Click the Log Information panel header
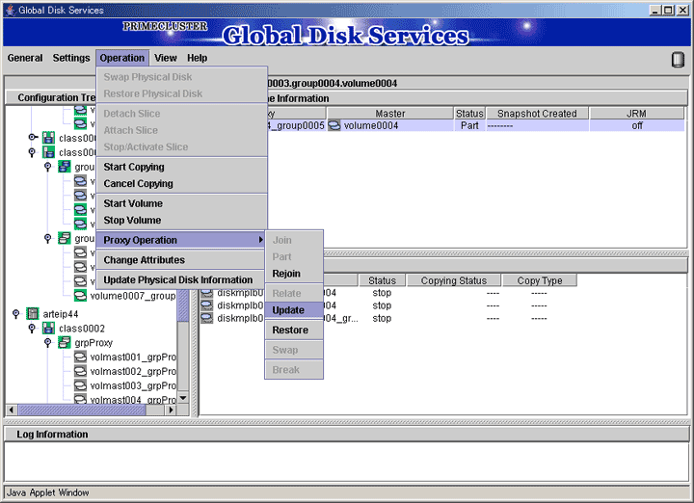This screenshot has width=694, height=503. 347,435
